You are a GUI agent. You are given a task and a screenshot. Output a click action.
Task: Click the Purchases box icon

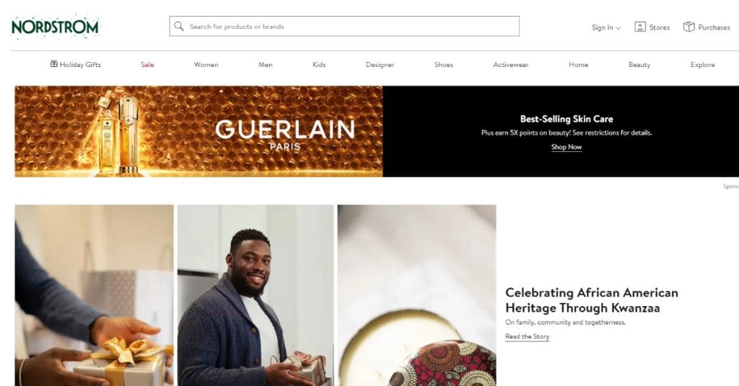click(689, 27)
